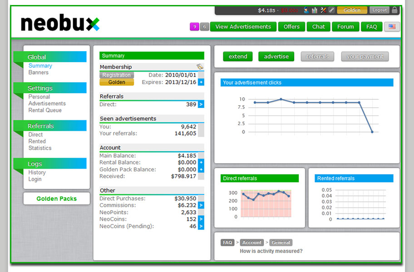Click the NeoPoints value 2,633
The image size is (414, 272).
188,212
